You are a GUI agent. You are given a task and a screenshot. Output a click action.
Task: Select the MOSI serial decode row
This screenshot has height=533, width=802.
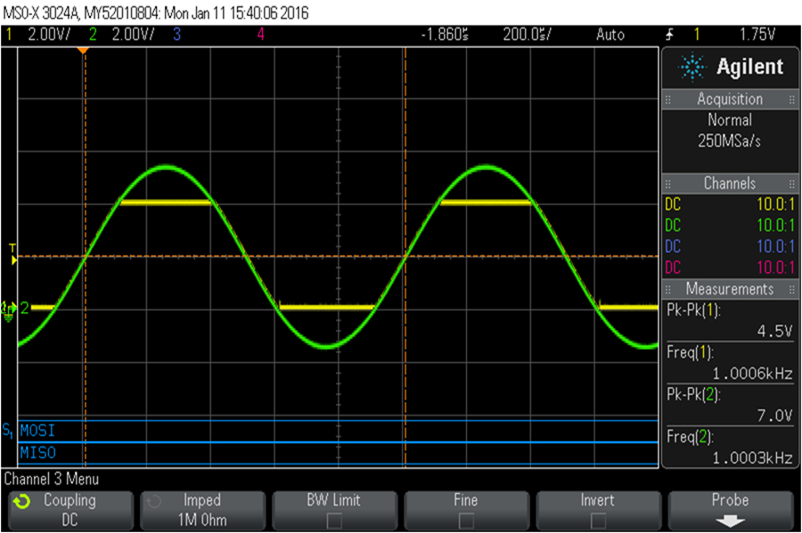(x=338, y=431)
